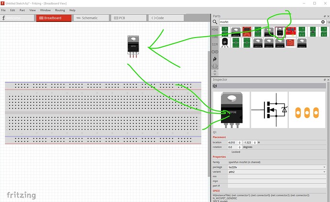
Task: Select the highlighted MOSFET part in results
Action: pyautogui.click(x=280, y=32)
